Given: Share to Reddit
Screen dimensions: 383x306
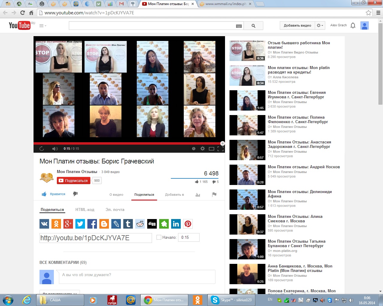Looking at the screenshot, I should pos(140,224).
